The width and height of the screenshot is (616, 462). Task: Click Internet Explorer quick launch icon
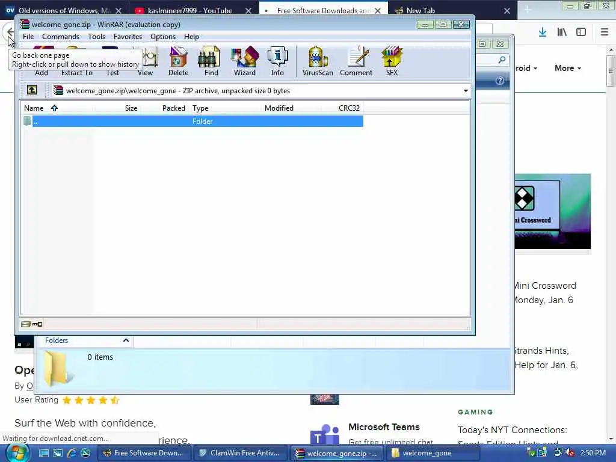(72, 453)
